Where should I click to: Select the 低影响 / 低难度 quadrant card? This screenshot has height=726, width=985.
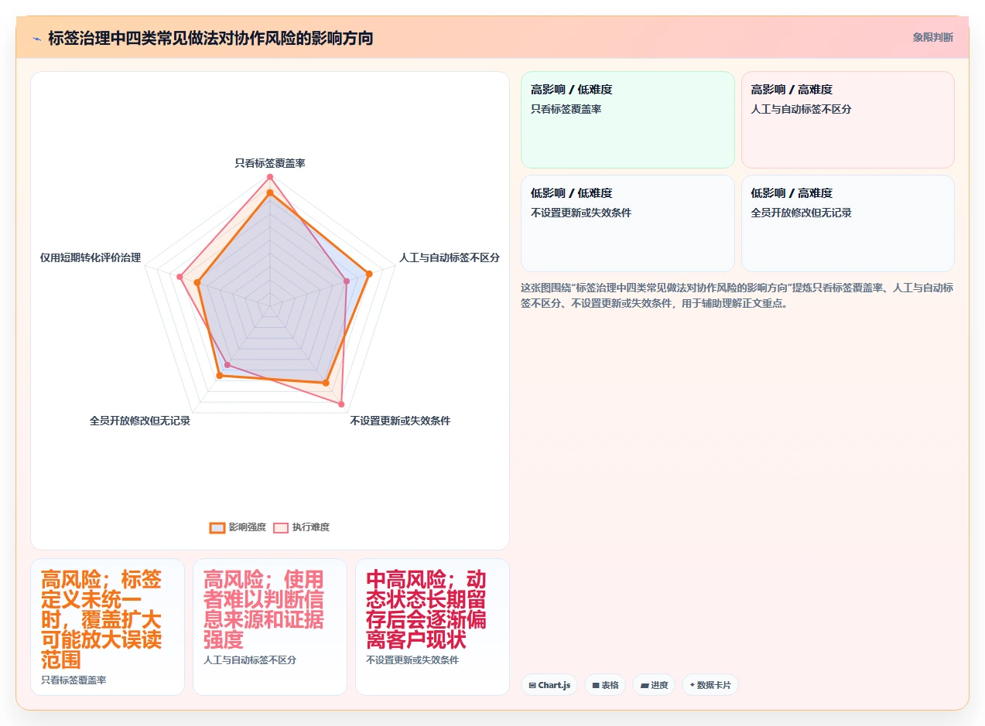(x=628, y=223)
